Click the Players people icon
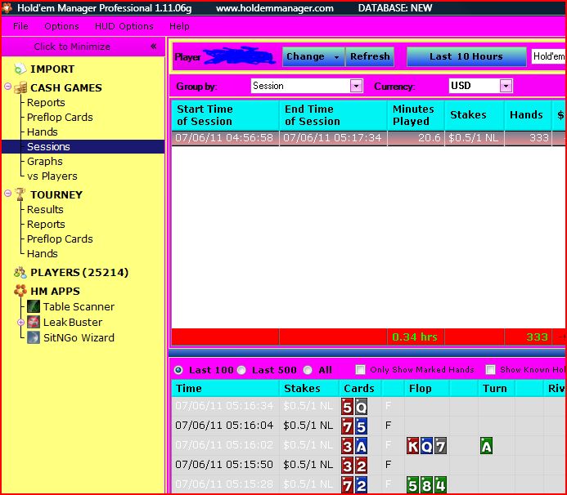 (20, 273)
